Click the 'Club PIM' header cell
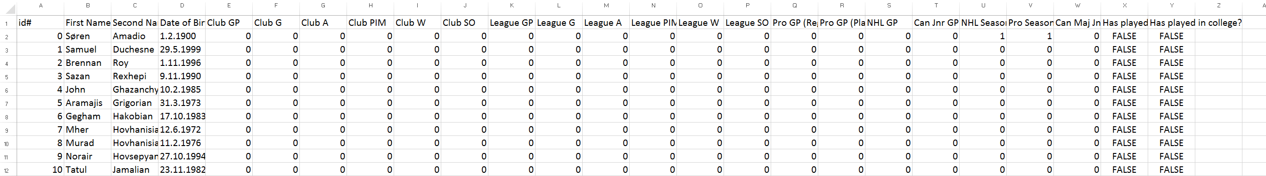 [x=371, y=23]
